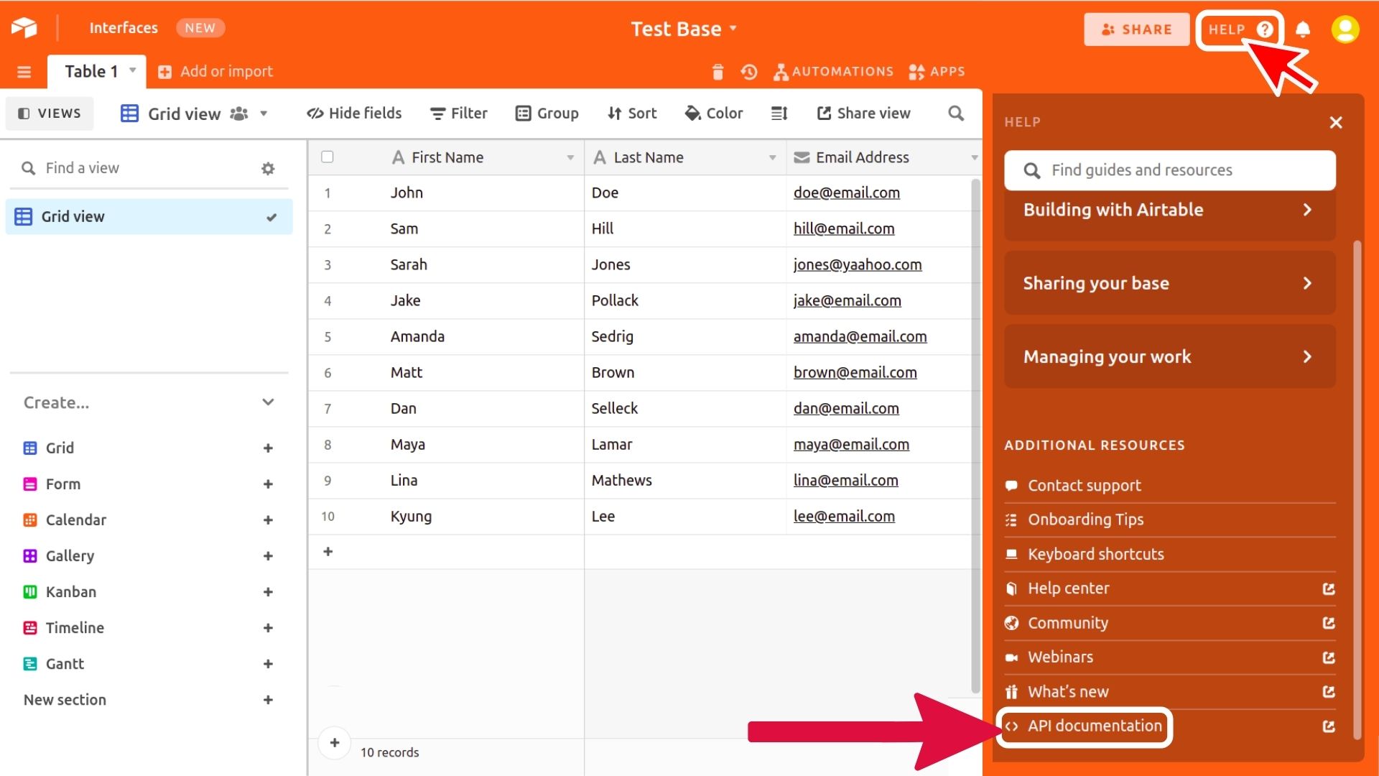1379x776 pixels.
Task: Click the HELP button
Action: pyautogui.click(x=1240, y=29)
